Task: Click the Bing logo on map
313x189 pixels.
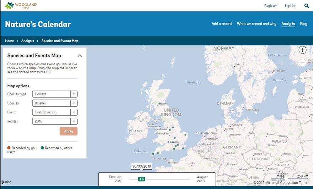Action: click(x=6, y=182)
